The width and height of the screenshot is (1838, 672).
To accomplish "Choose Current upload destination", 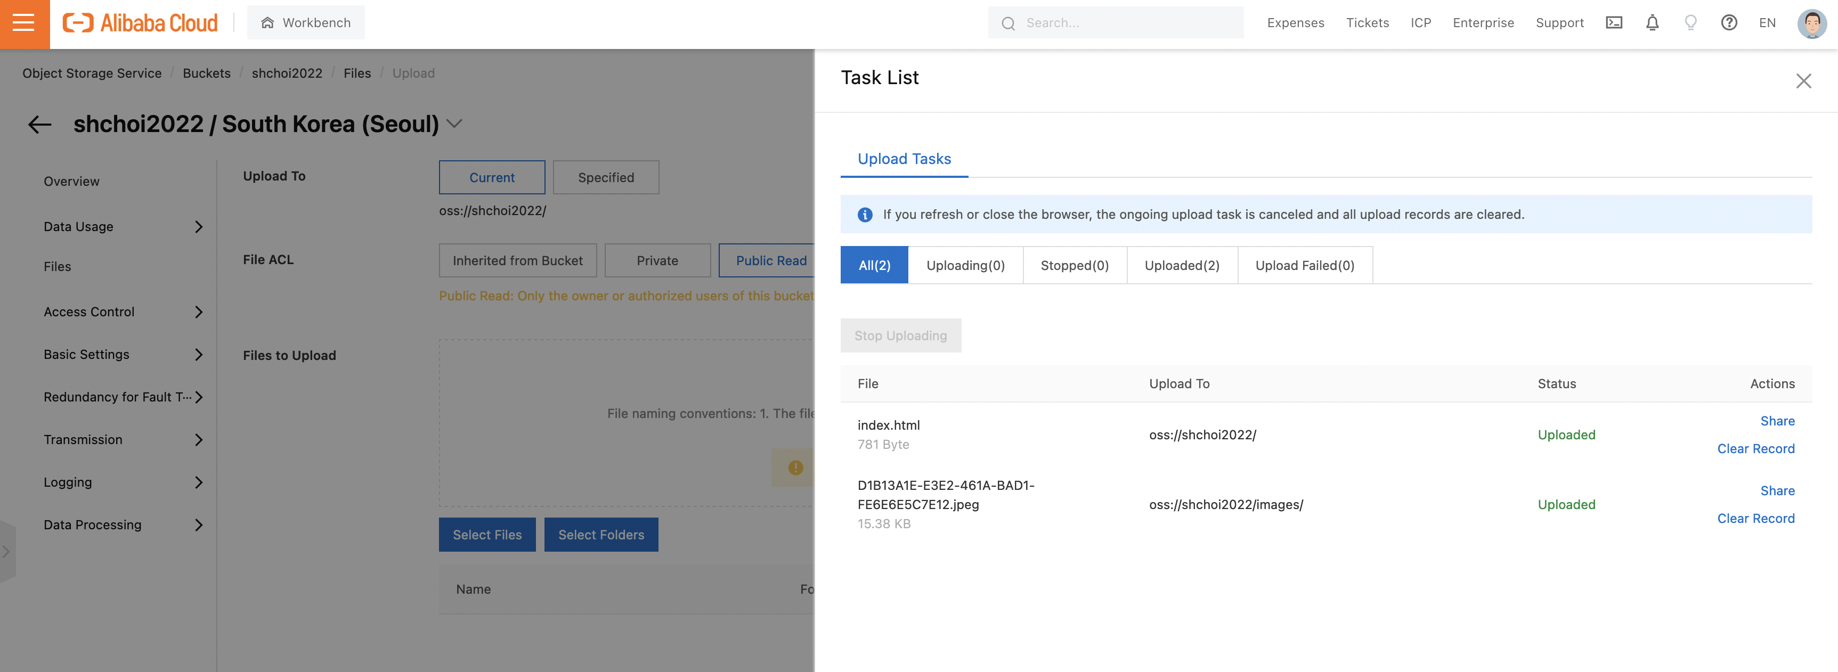I will pyautogui.click(x=492, y=178).
